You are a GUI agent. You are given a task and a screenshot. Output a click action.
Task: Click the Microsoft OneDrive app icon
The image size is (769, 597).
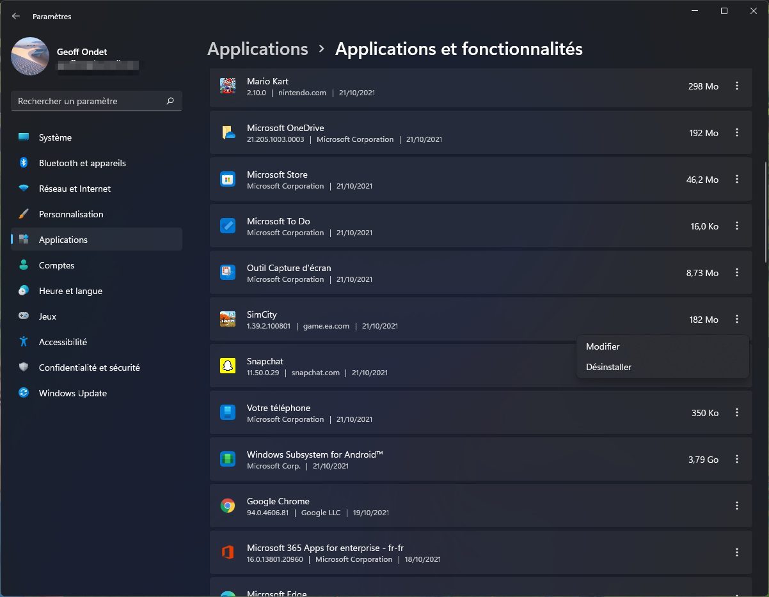228,133
